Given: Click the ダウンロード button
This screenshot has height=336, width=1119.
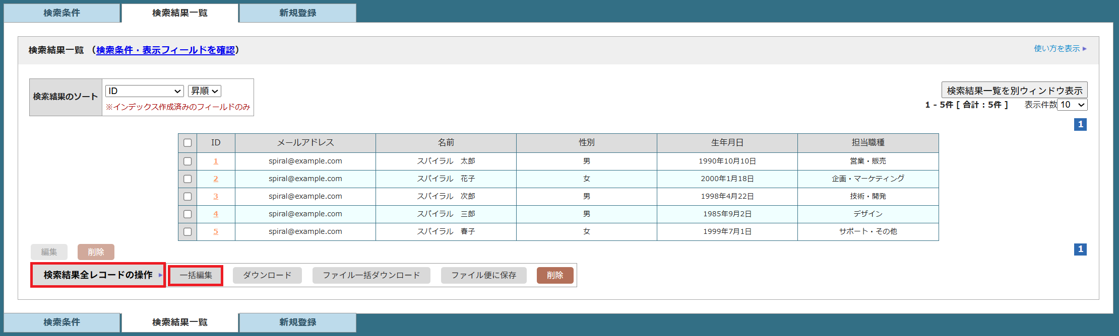Looking at the screenshot, I should [267, 276].
